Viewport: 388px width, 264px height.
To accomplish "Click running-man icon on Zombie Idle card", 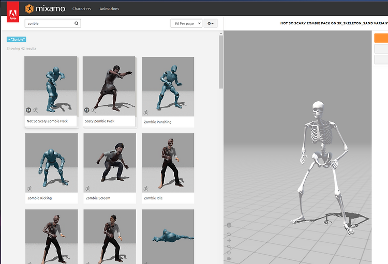I will click(x=146, y=189).
